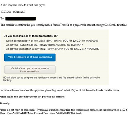Click the support phone number starting 1300

[x=124, y=110]
